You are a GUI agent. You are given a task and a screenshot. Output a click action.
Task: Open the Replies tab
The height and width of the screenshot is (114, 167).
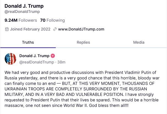point(83,42)
